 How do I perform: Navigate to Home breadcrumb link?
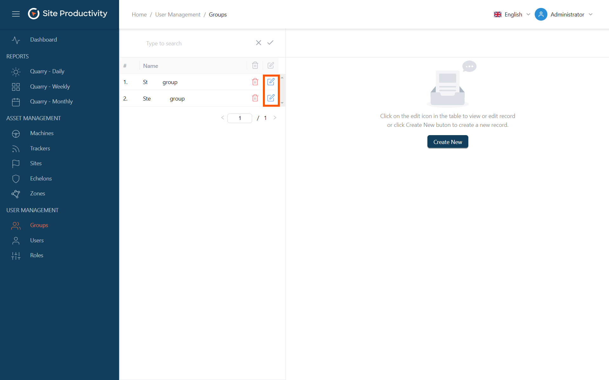[139, 15]
